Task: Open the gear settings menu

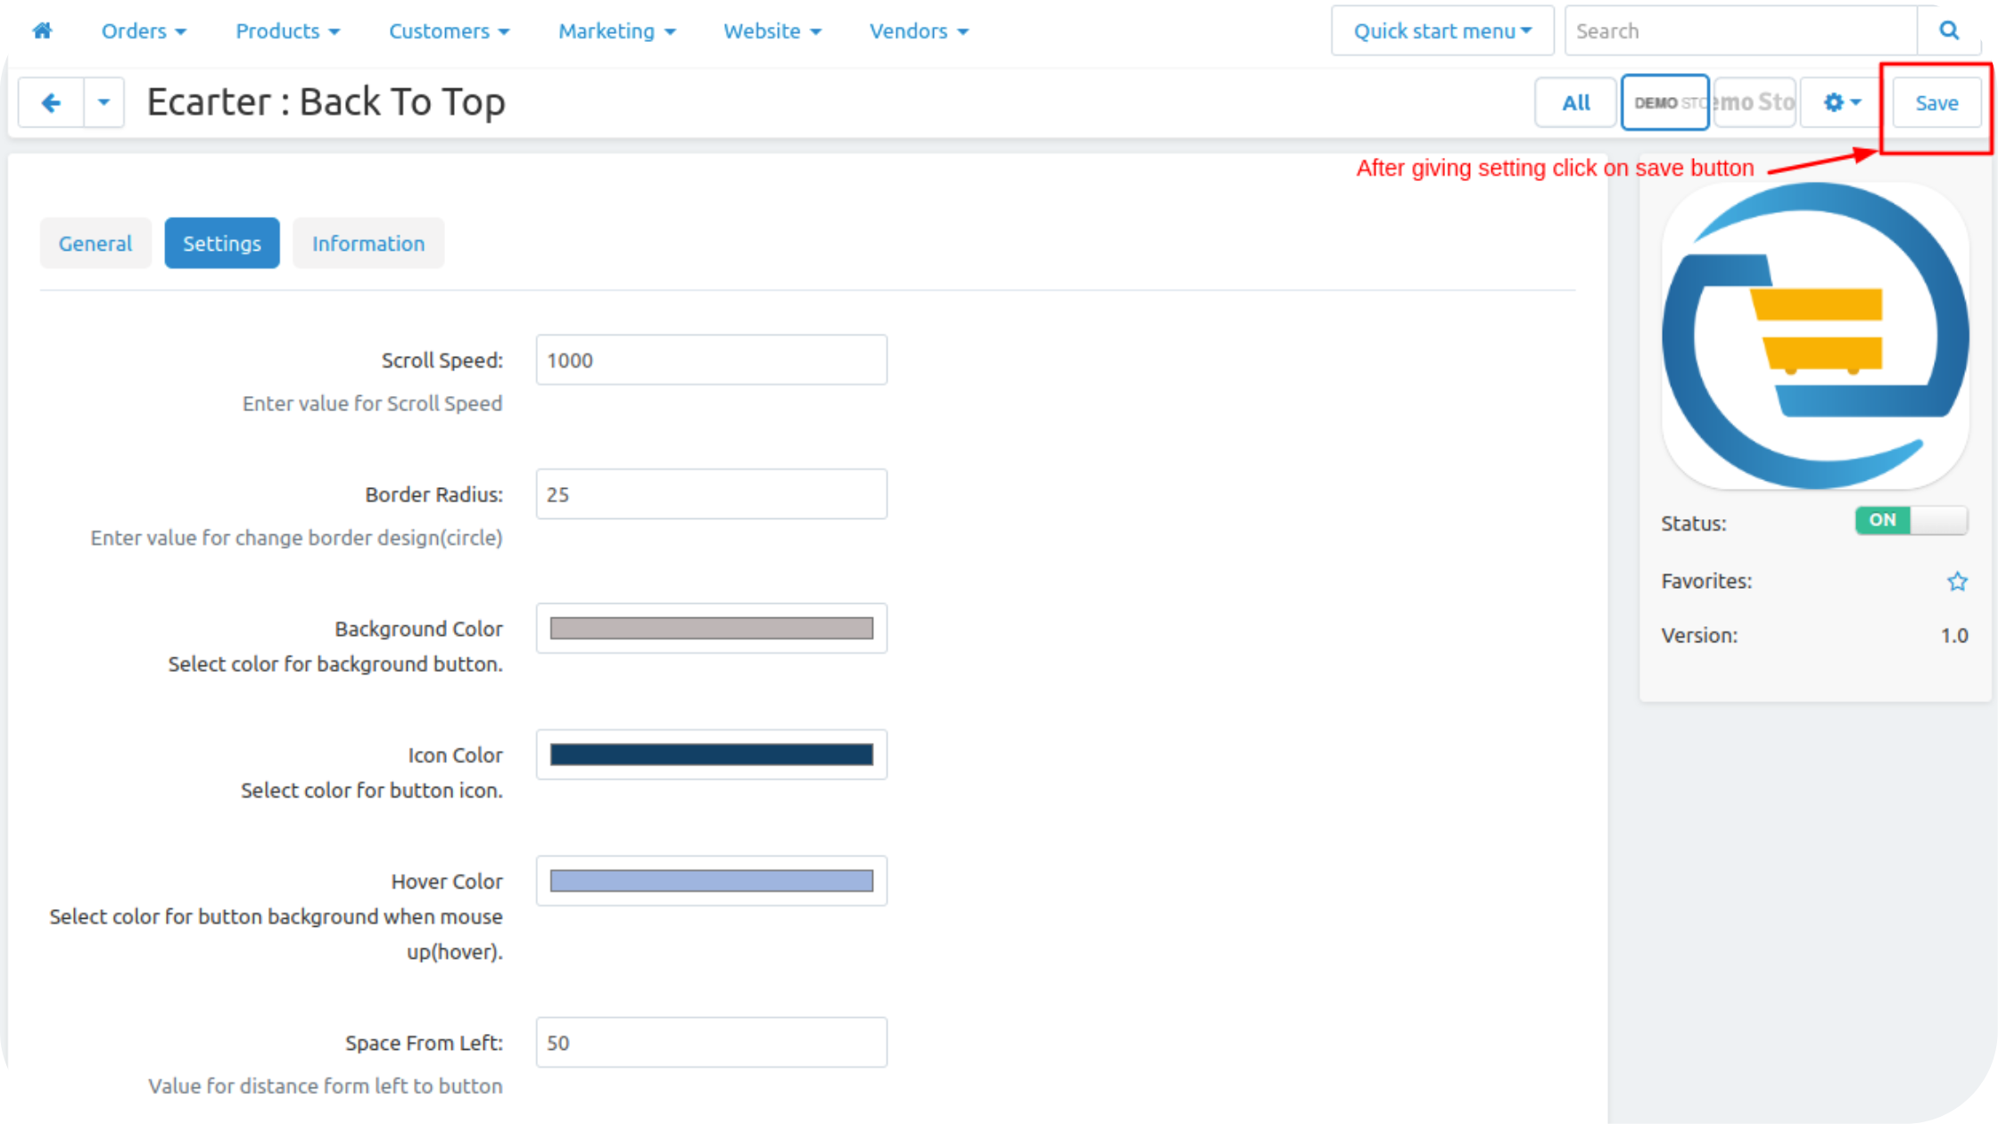Action: [1841, 103]
